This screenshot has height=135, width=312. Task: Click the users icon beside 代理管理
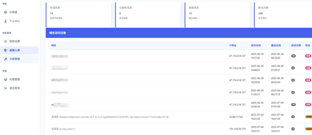click(5, 79)
